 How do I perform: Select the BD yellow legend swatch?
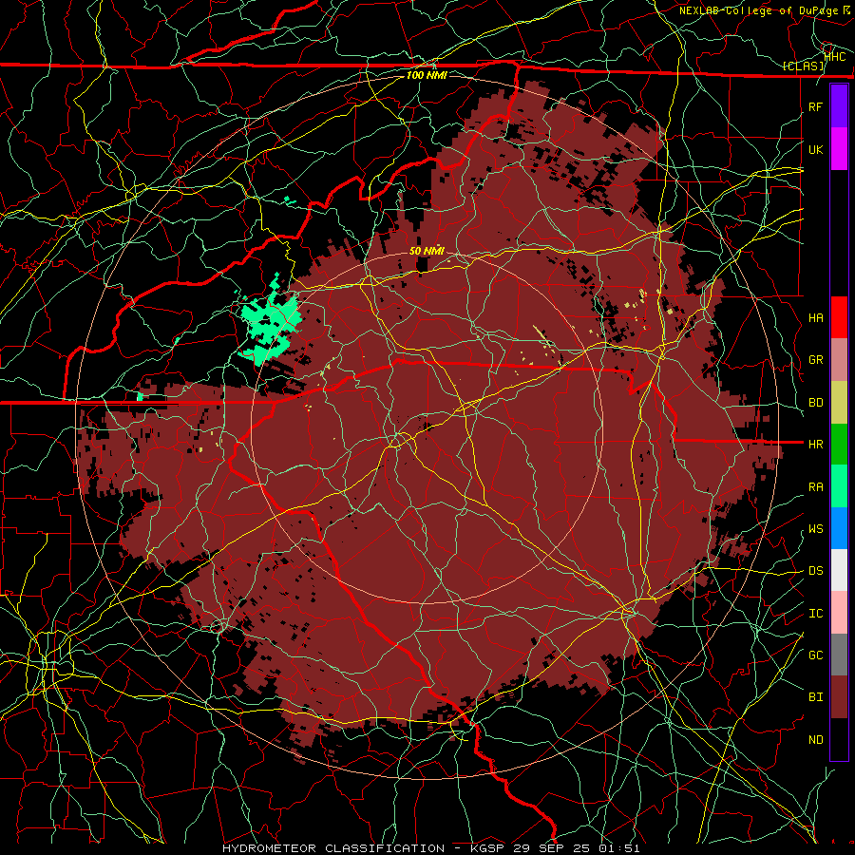click(839, 402)
